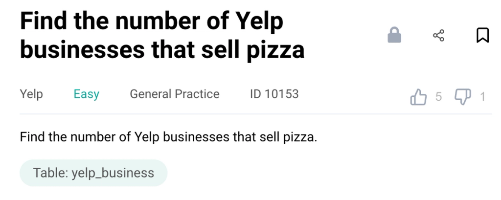Screen dimensions: 501x200
Task: Open the General Practice category
Action: click(175, 94)
